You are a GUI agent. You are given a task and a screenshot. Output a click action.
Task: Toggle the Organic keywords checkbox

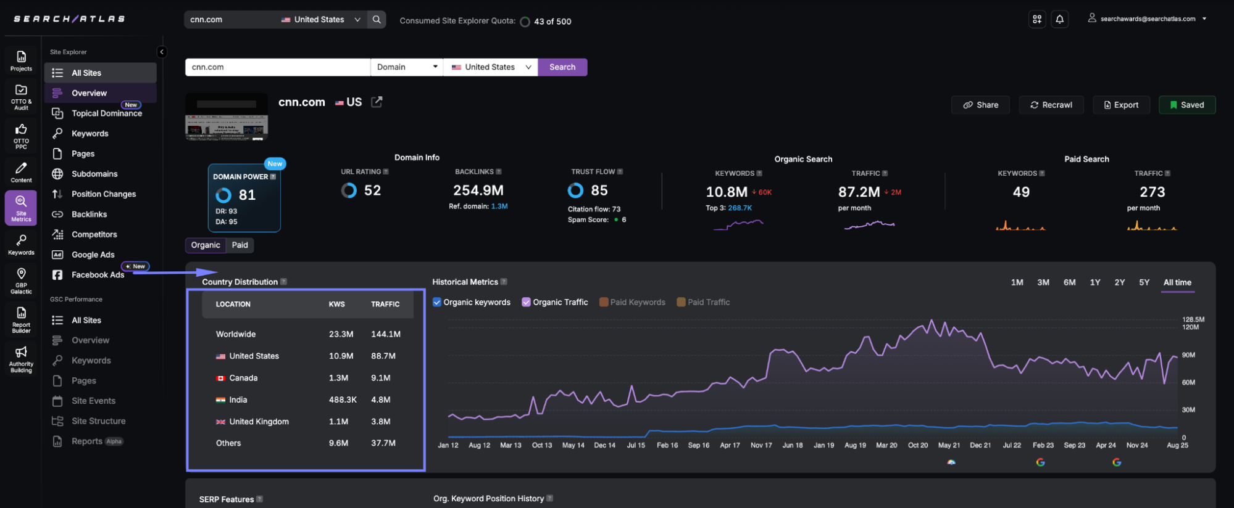click(437, 302)
